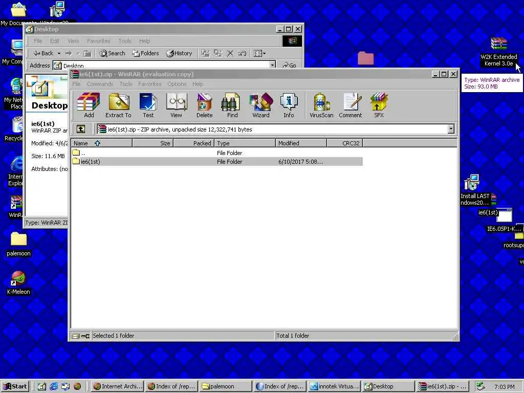Open the WinRAR Help menu
The width and height of the screenshot is (524, 393).
click(198, 84)
